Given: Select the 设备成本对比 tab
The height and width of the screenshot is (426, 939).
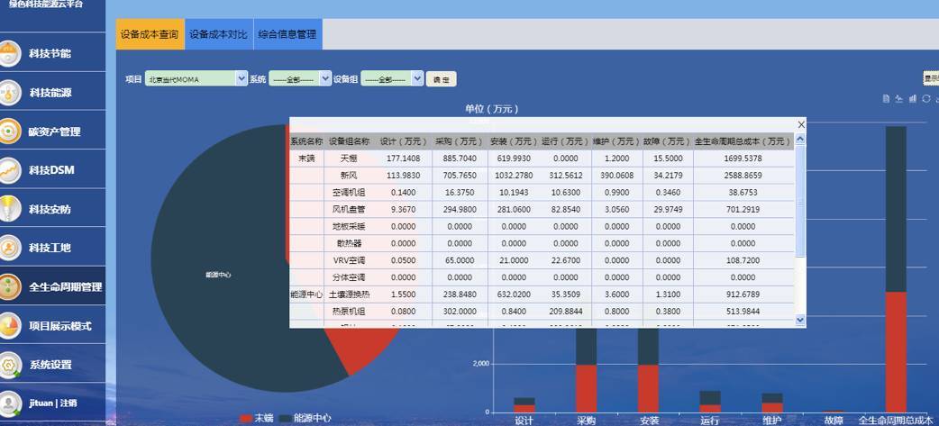Looking at the screenshot, I should [219, 34].
